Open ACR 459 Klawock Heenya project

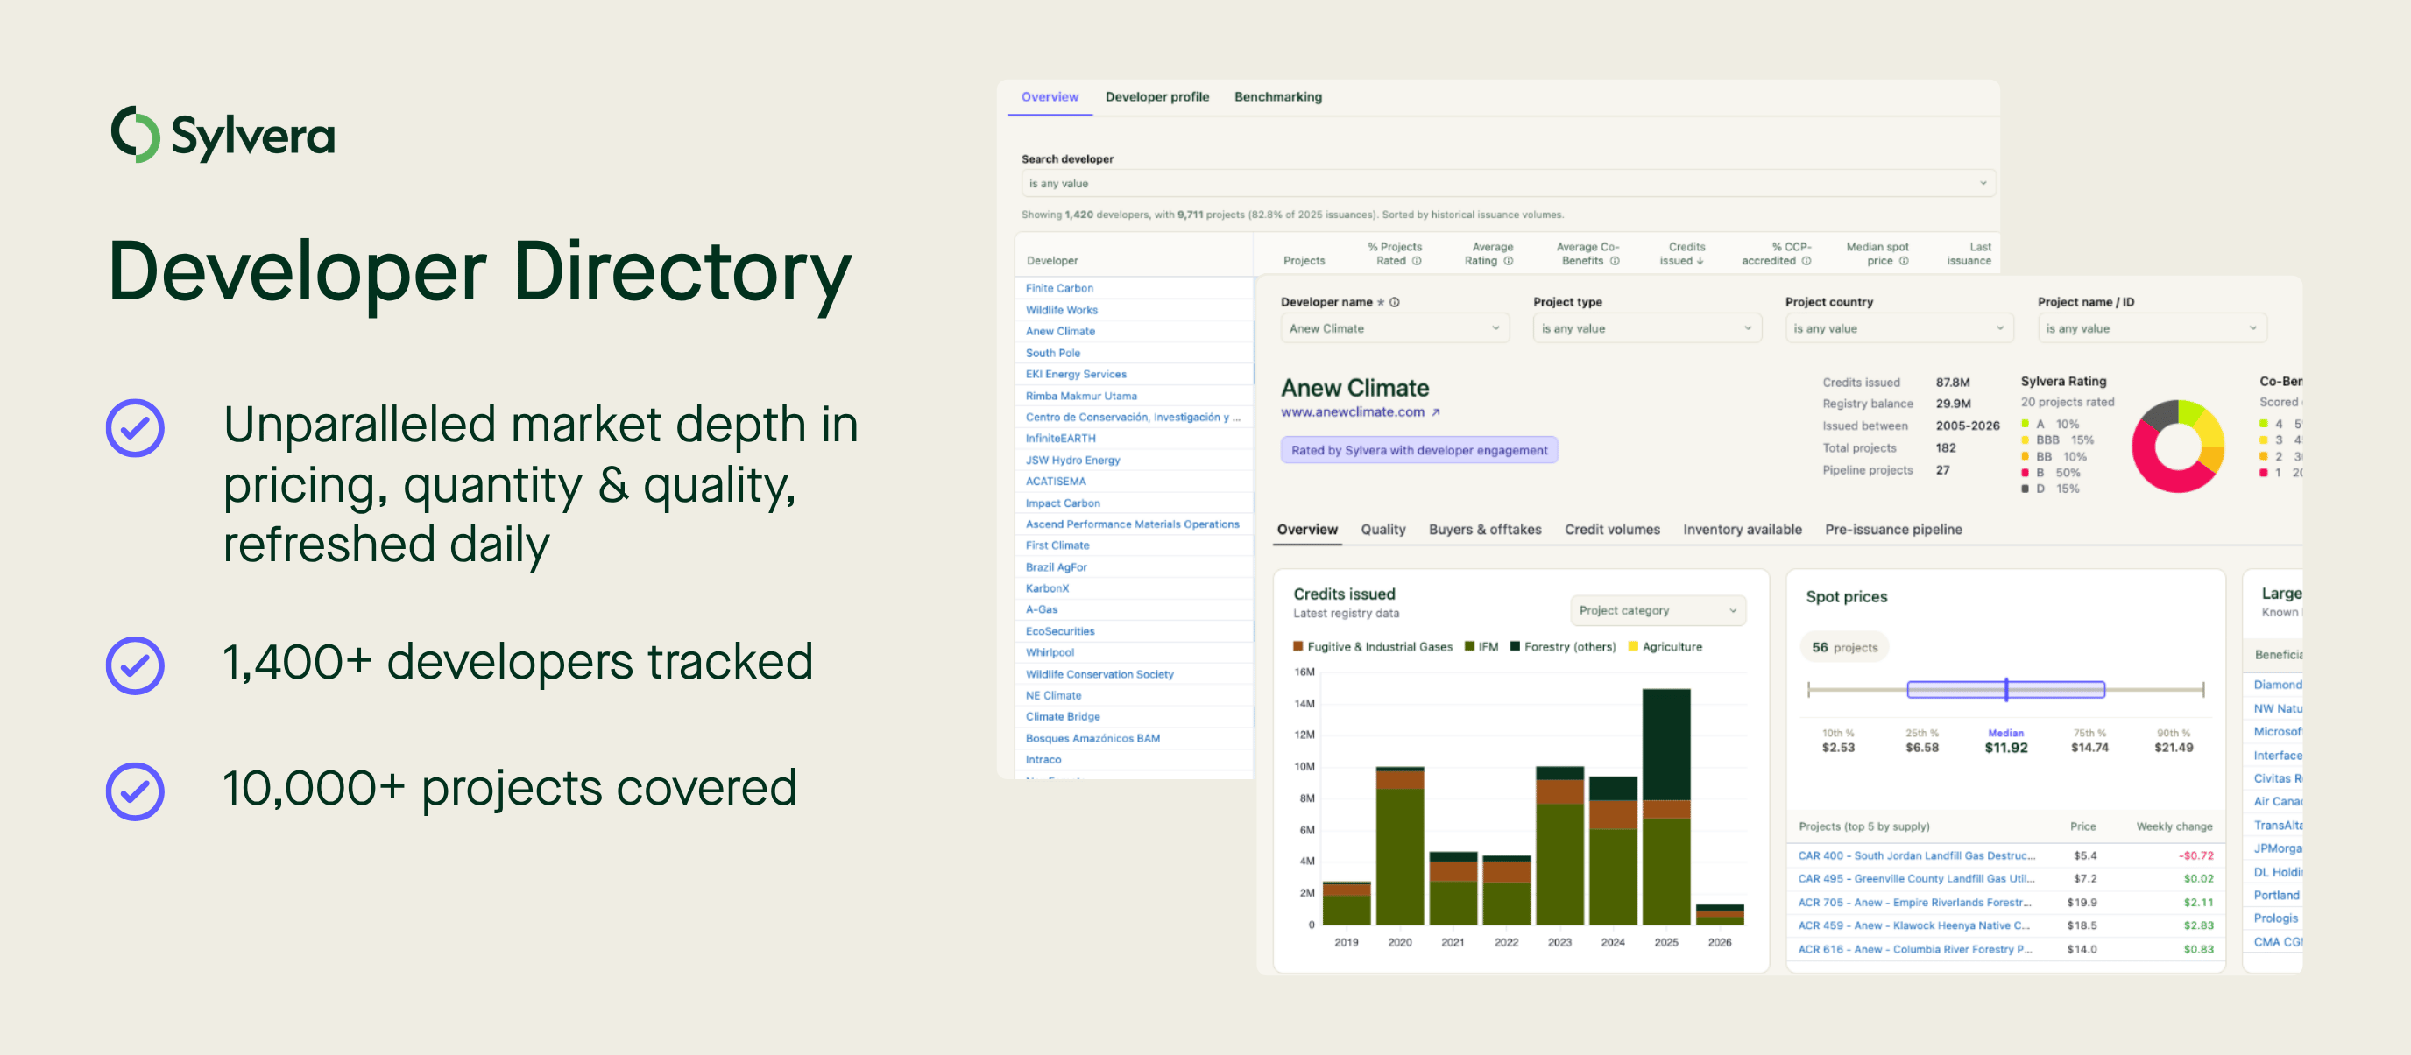[x=1913, y=926]
